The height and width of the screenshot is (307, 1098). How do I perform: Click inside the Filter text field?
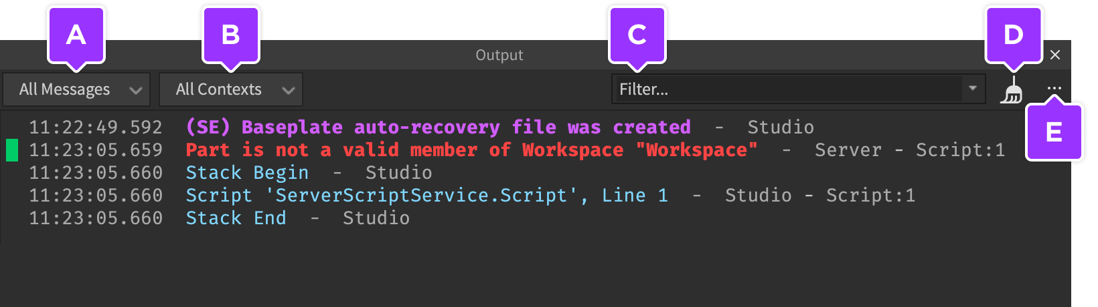[787, 89]
